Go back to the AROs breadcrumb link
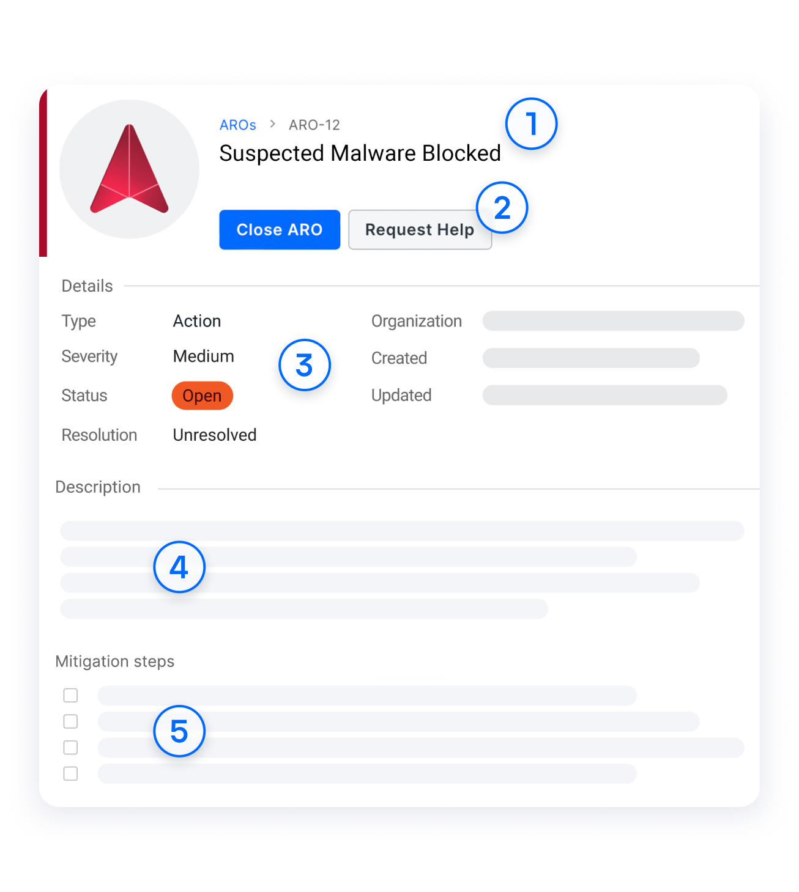The width and height of the screenshot is (799, 892). tap(237, 125)
